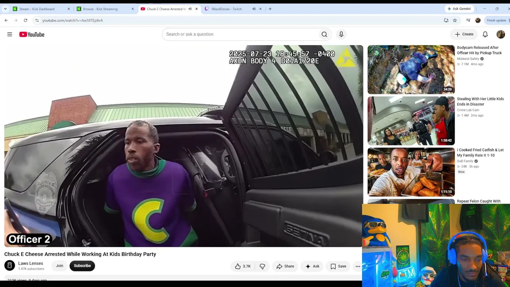This screenshot has width=510, height=287.
Task: Reload the current page
Action: (x=25, y=20)
